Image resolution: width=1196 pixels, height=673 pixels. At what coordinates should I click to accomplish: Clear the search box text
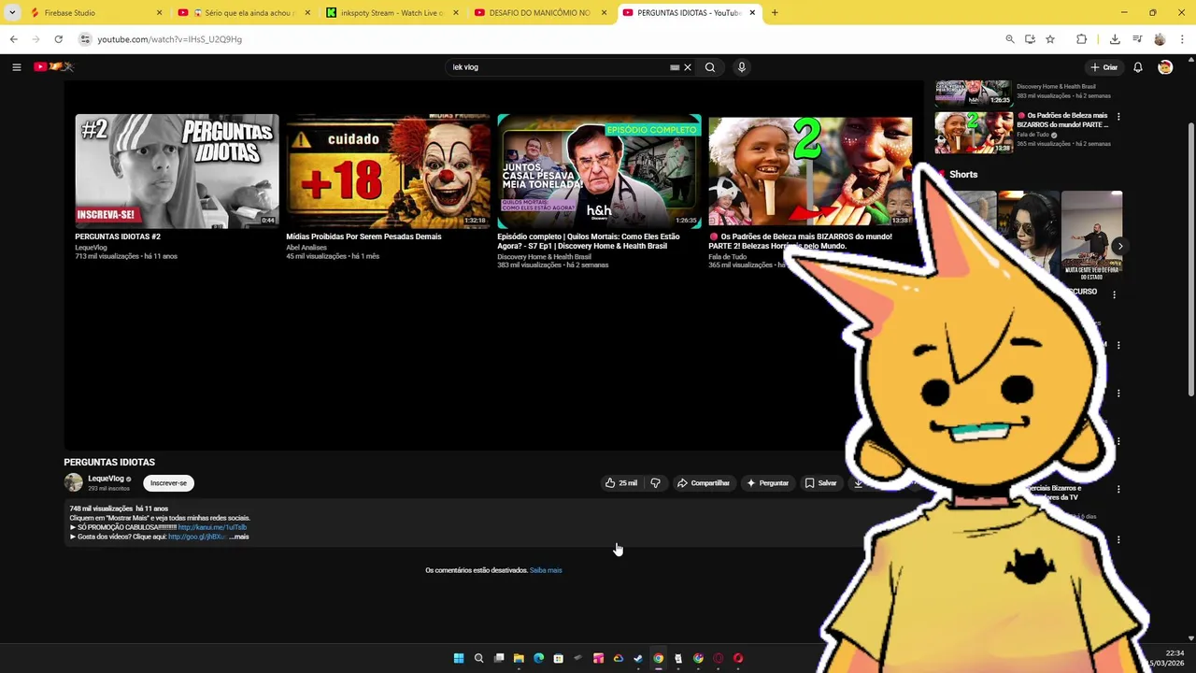[x=688, y=67]
